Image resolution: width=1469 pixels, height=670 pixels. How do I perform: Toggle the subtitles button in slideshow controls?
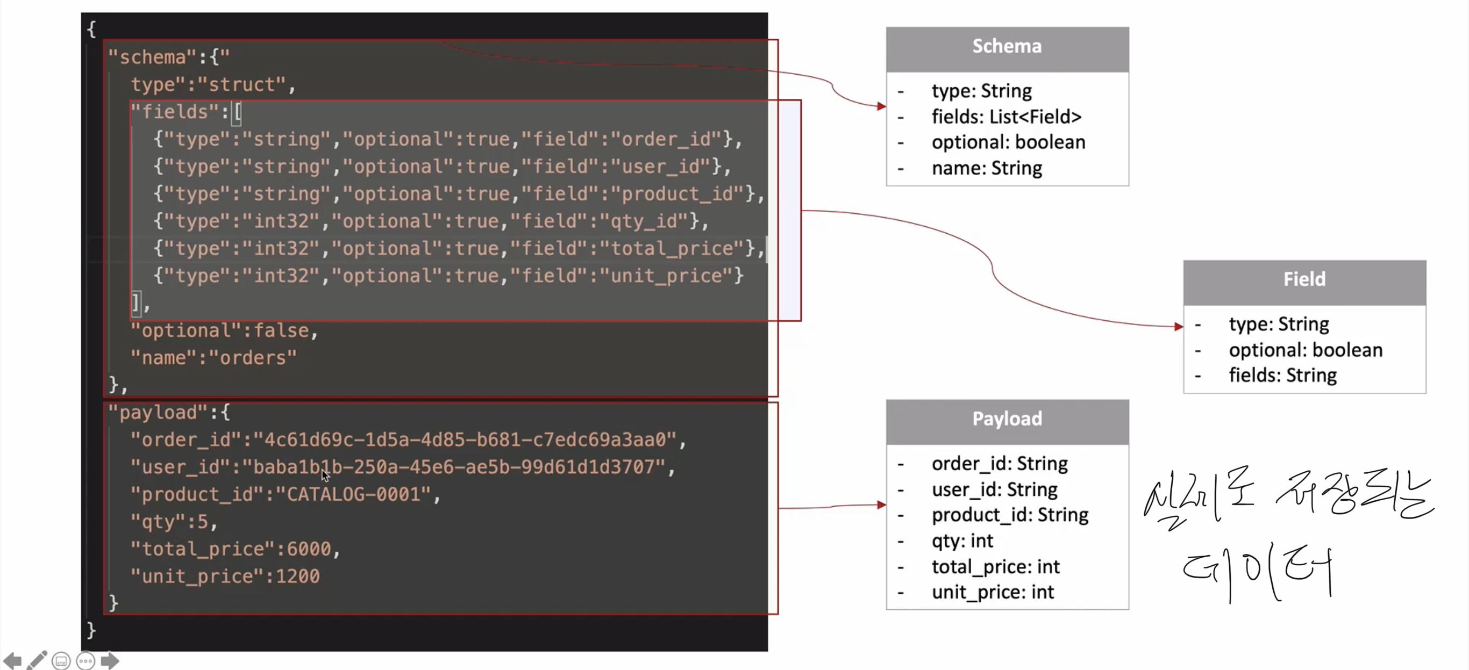tap(61, 661)
